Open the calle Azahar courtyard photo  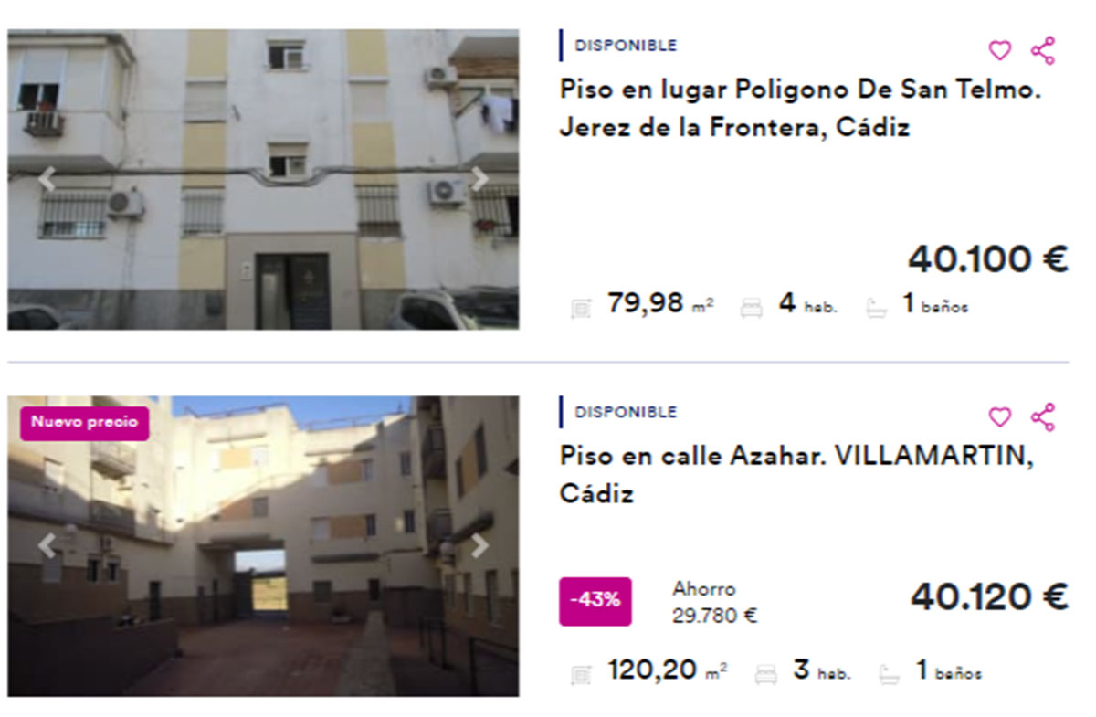point(263,546)
